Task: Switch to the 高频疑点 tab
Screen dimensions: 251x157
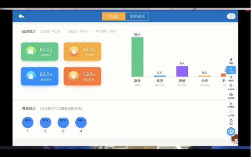Action: coord(137,16)
